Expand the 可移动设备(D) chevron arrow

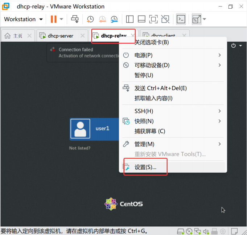pyautogui.click(x=219, y=65)
